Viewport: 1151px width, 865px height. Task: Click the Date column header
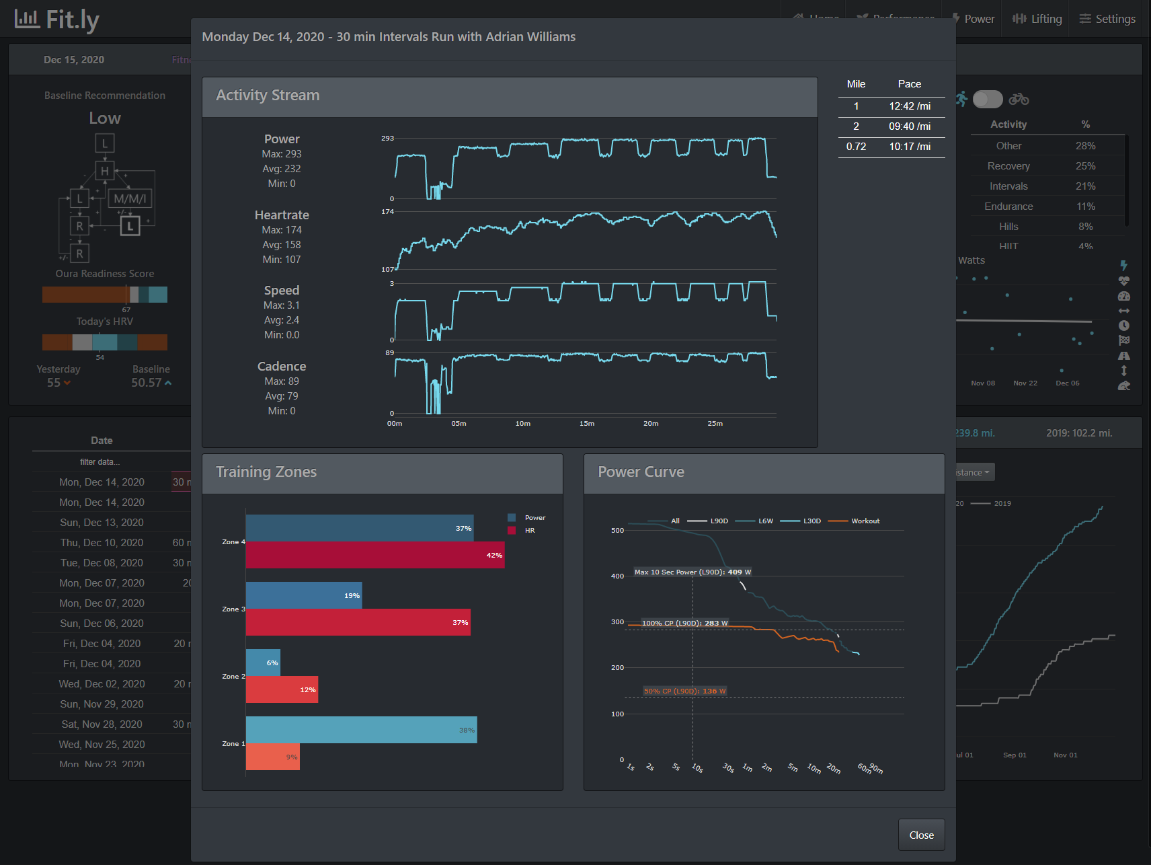point(102,441)
